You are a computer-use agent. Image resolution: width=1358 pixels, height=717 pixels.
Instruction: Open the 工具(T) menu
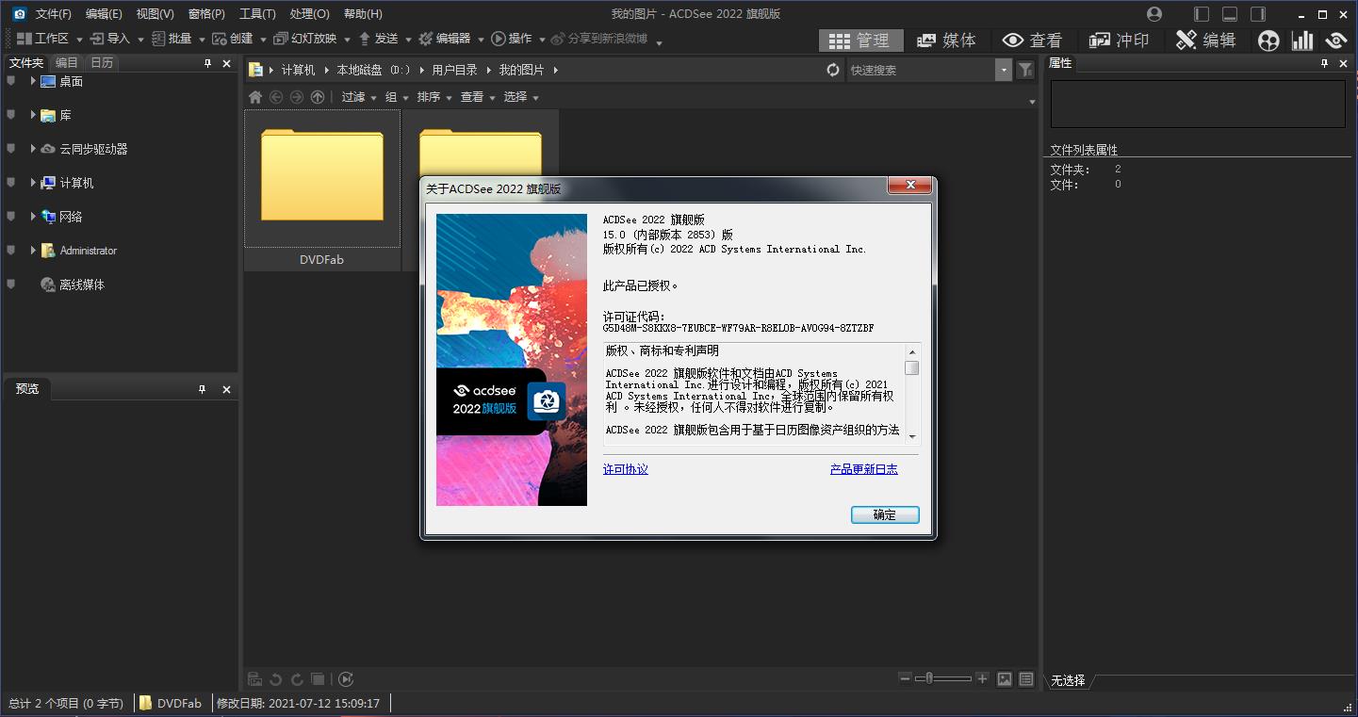click(257, 14)
